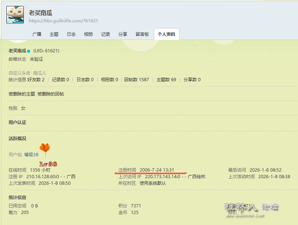
Task: Click the orange flower Lv38 badge icon
Action: [x=45, y=150]
